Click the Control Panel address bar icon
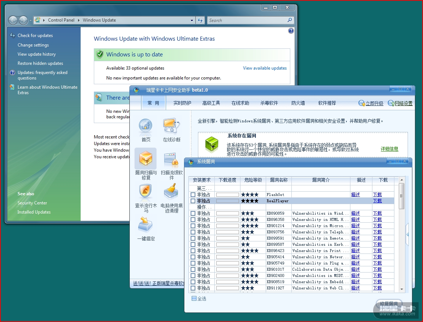 coord(37,20)
